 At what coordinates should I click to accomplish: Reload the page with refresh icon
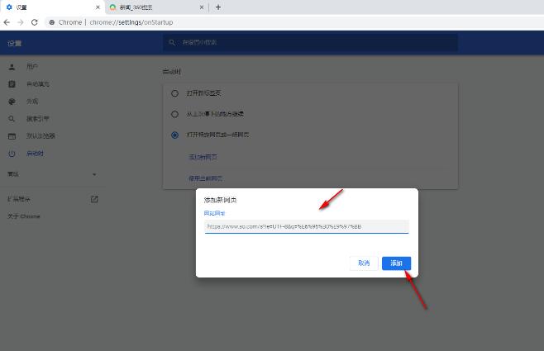coord(35,22)
